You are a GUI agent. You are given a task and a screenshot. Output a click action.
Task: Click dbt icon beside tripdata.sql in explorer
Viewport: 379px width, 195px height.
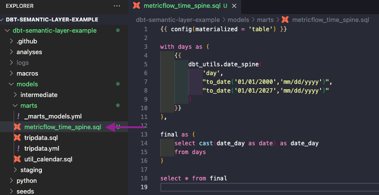17,137
